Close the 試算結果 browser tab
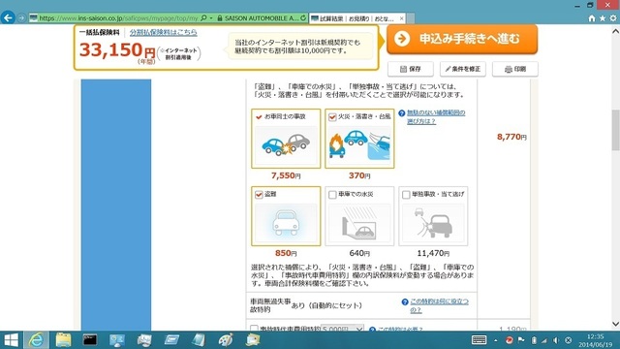Viewport: 620px width, 349px height. (x=402, y=18)
